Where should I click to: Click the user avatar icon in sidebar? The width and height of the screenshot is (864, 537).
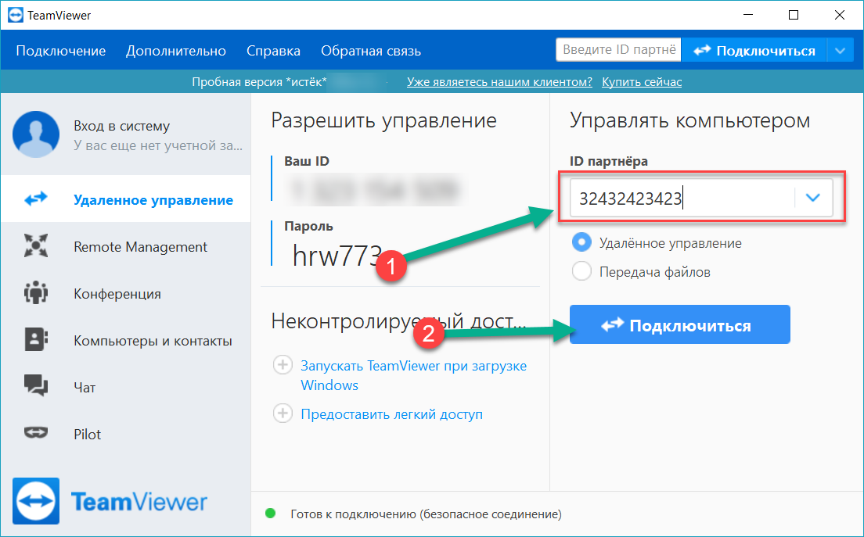pos(36,134)
